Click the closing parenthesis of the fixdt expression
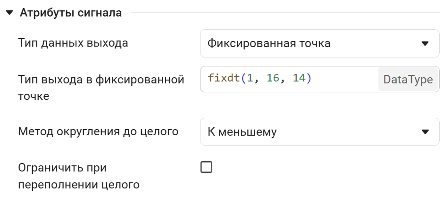 [x=309, y=79]
